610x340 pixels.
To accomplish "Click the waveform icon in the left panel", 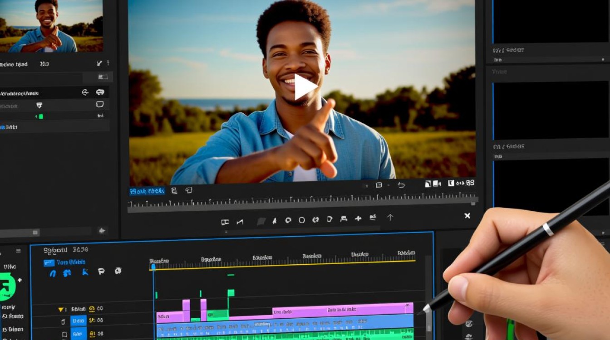I will [x=100, y=116].
